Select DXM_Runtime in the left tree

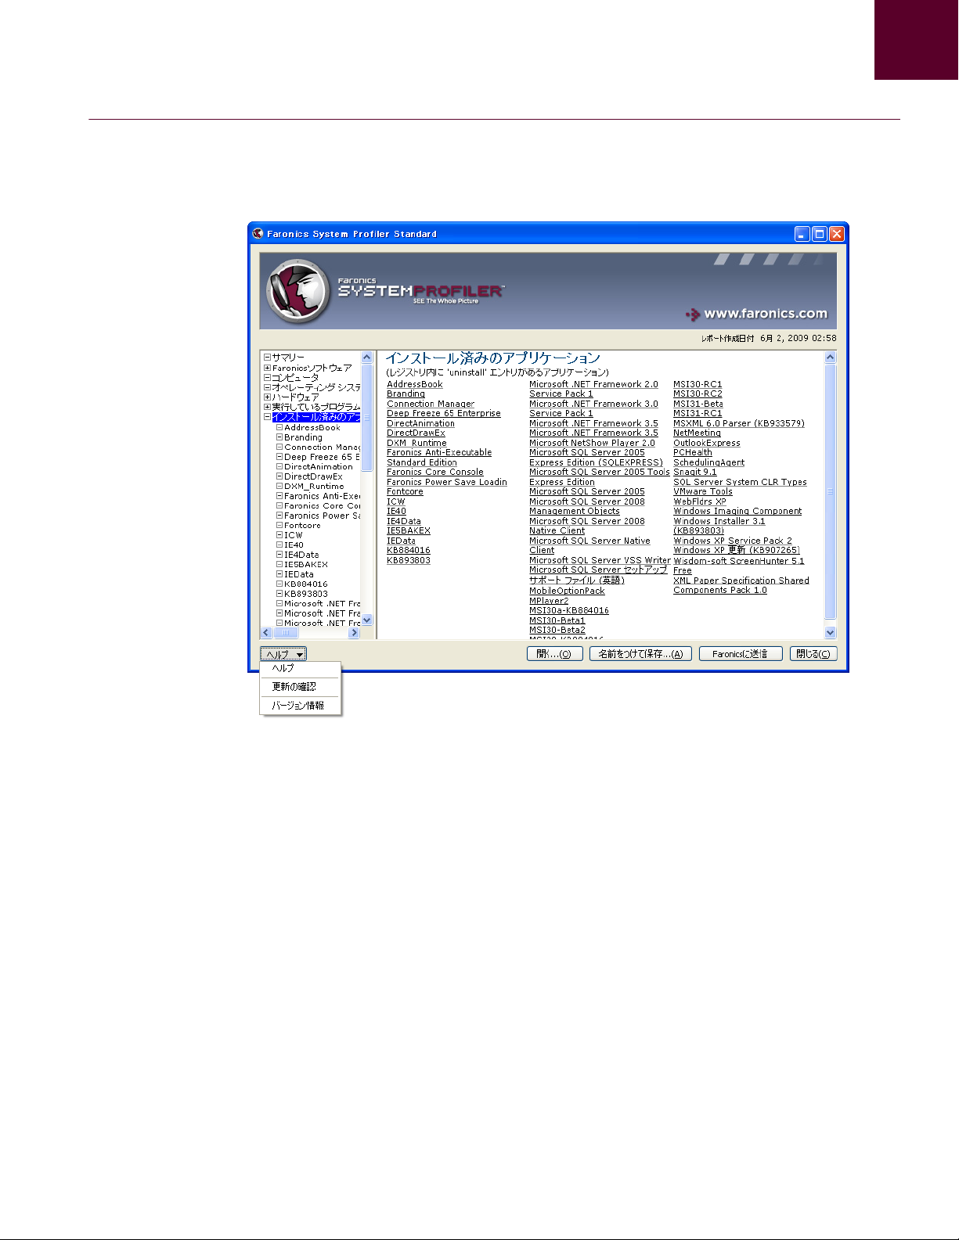click(314, 487)
